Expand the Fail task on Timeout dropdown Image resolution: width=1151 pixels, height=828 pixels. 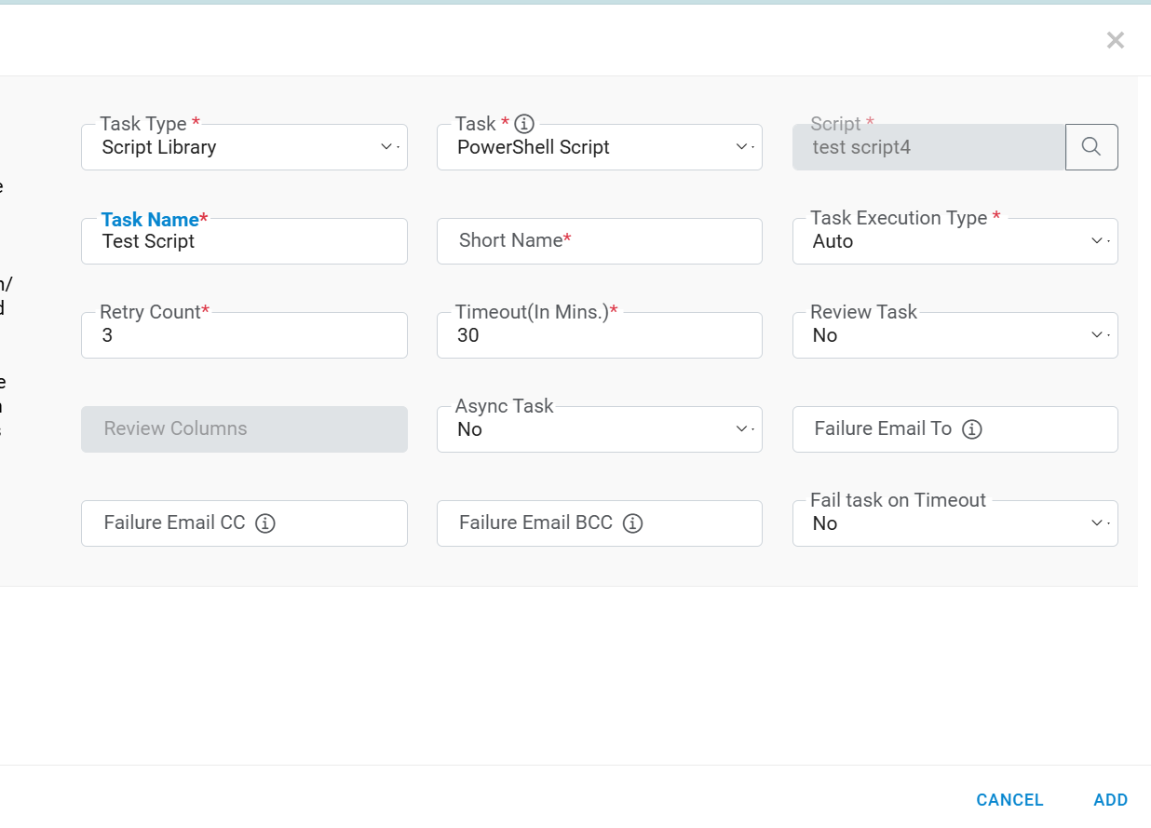955,524
